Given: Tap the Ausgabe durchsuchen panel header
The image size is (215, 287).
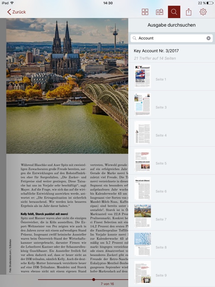Looking at the screenshot, I should coord(171,25).
